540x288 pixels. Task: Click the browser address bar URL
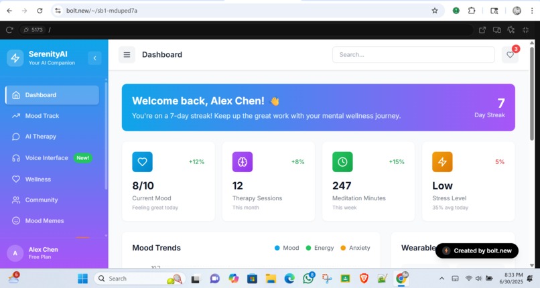102,11
